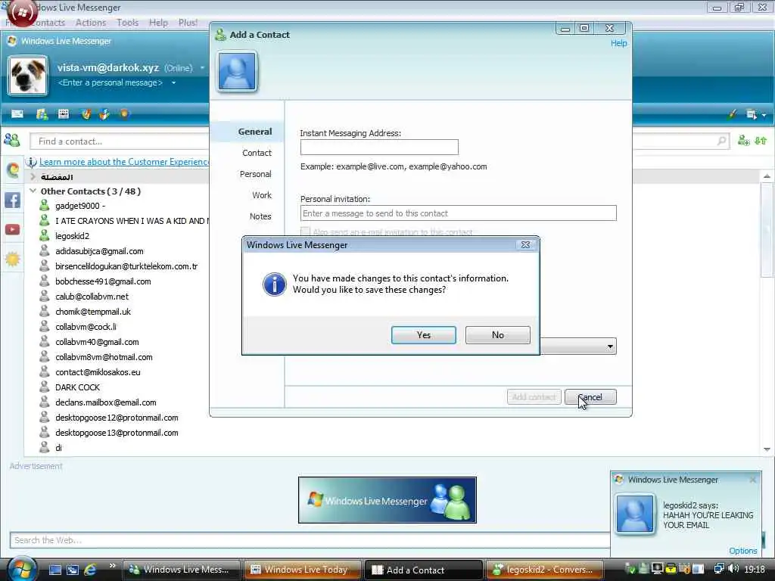This screenshot has height=581, width=775.
Task: Click the contact avatar in Add a Contact
Action: 237,72
